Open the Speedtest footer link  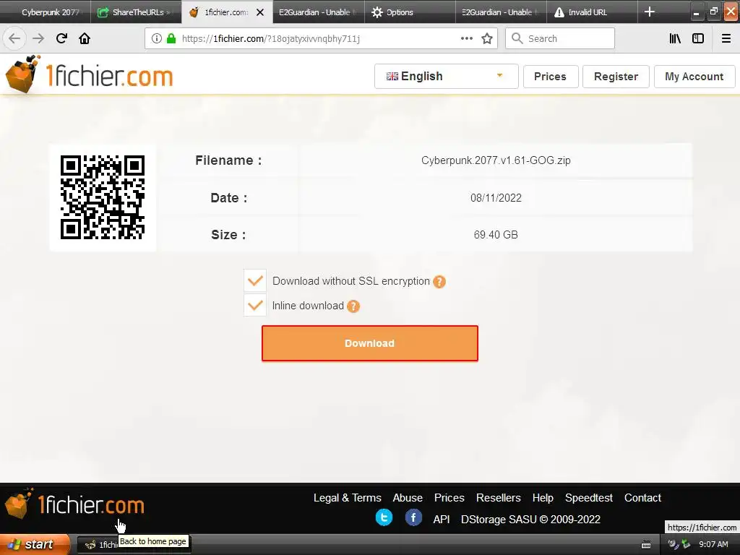point(589,498)
